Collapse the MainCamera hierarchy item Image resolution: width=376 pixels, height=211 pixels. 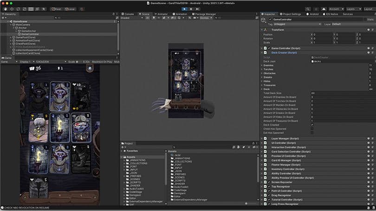tap(11, 25)
